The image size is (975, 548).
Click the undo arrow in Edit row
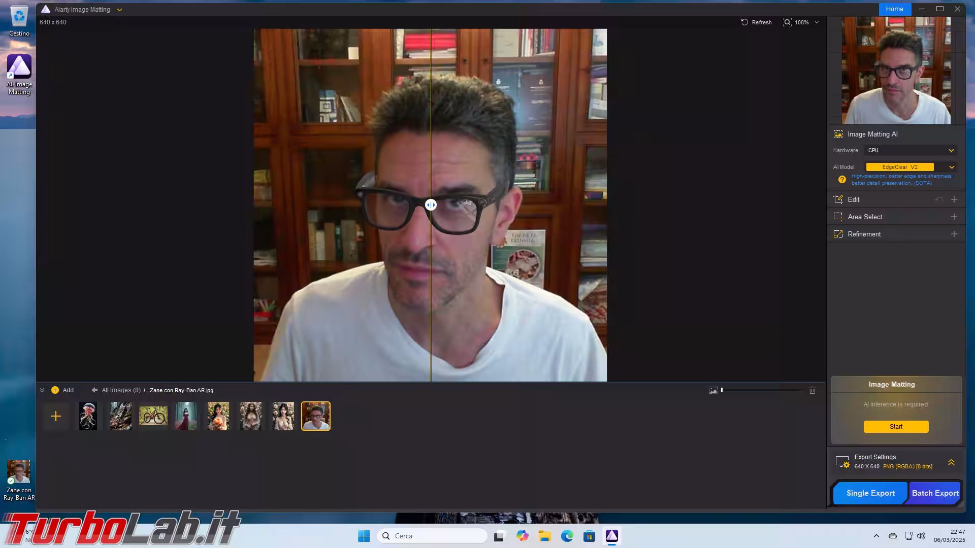[x=939, y=200]
